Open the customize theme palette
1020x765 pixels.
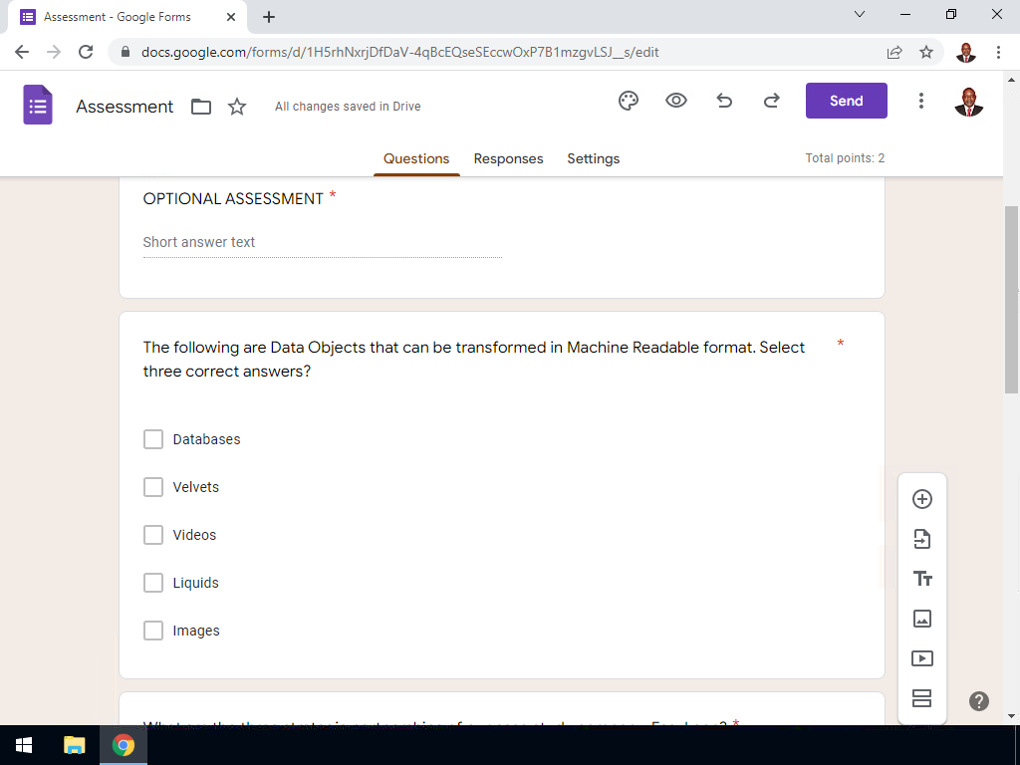629,101
